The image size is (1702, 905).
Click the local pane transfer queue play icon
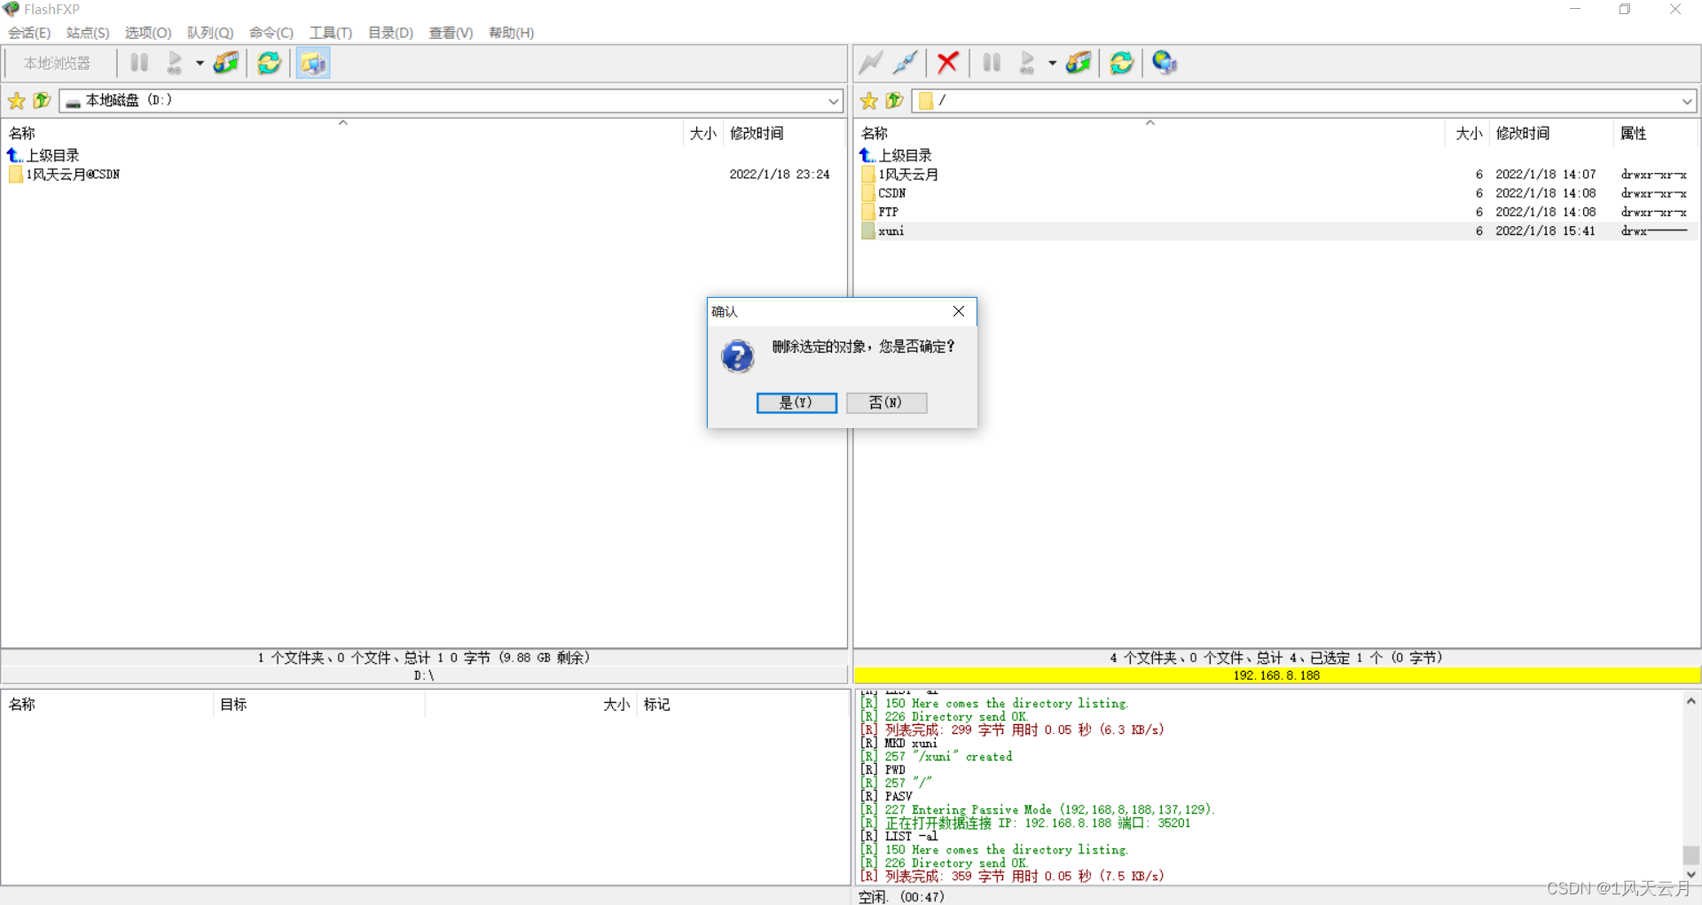point(174,63)
